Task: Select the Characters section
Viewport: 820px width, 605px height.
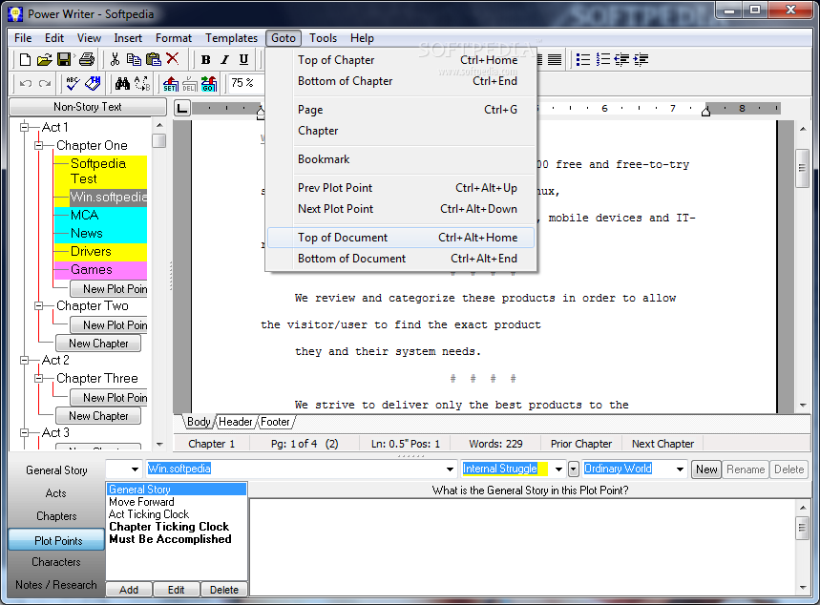Action: click(x=56, y=562)
